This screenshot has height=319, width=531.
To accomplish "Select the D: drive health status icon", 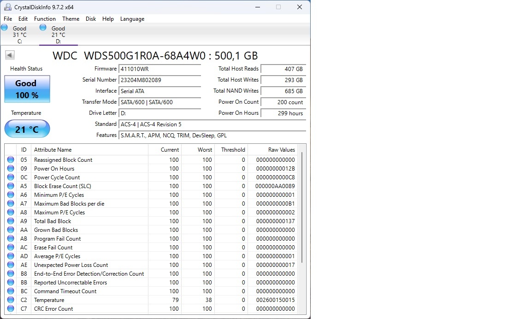I will point(42,28).
